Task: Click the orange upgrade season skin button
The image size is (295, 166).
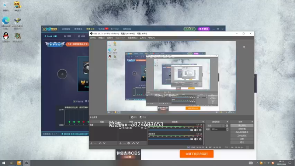Action: coord(78,44)
